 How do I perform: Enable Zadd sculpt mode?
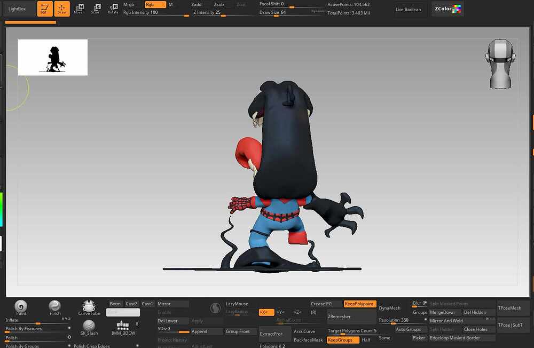tap(197, 4)
